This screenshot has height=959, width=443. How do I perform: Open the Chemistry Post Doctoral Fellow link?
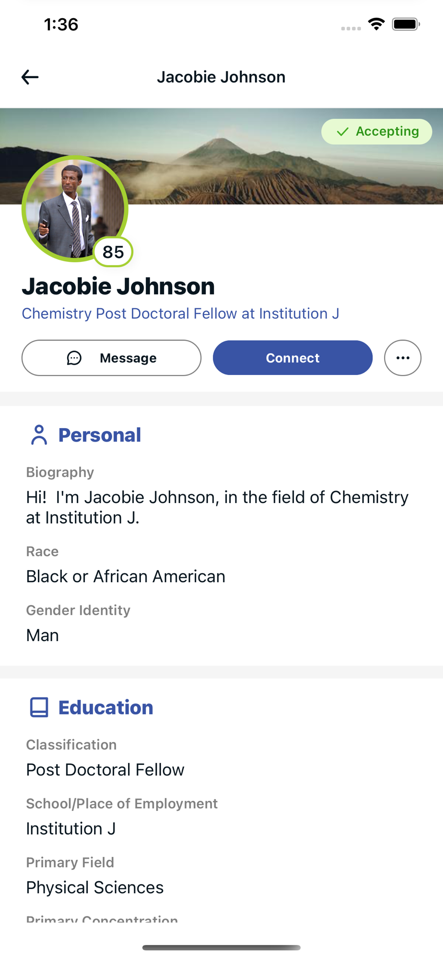click(x=180, y=314)
